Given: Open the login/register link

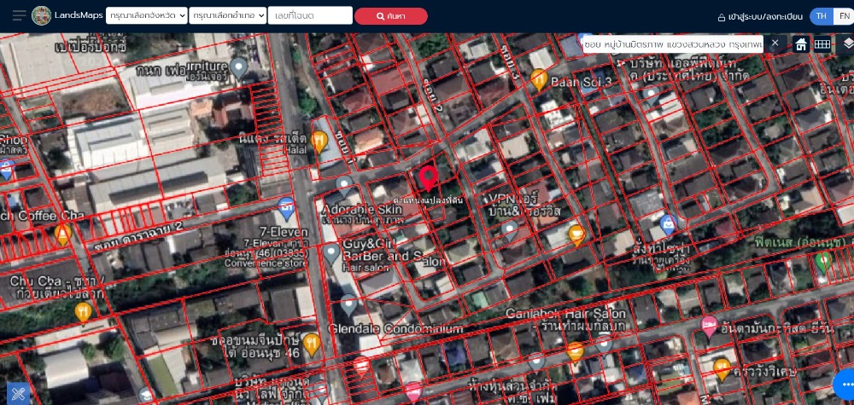Looking at the screenshot, I should 760,16.
